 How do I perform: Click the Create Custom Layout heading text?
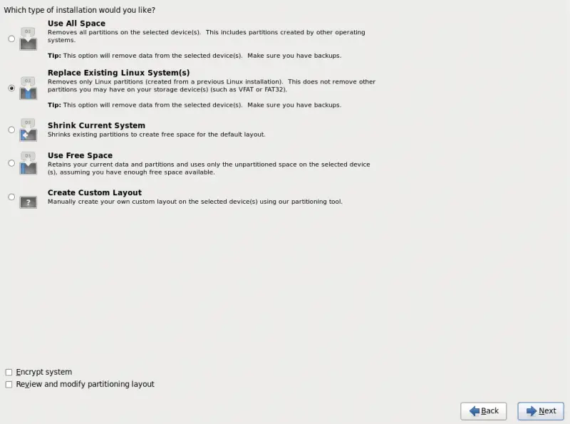click(x=95, y=192)
